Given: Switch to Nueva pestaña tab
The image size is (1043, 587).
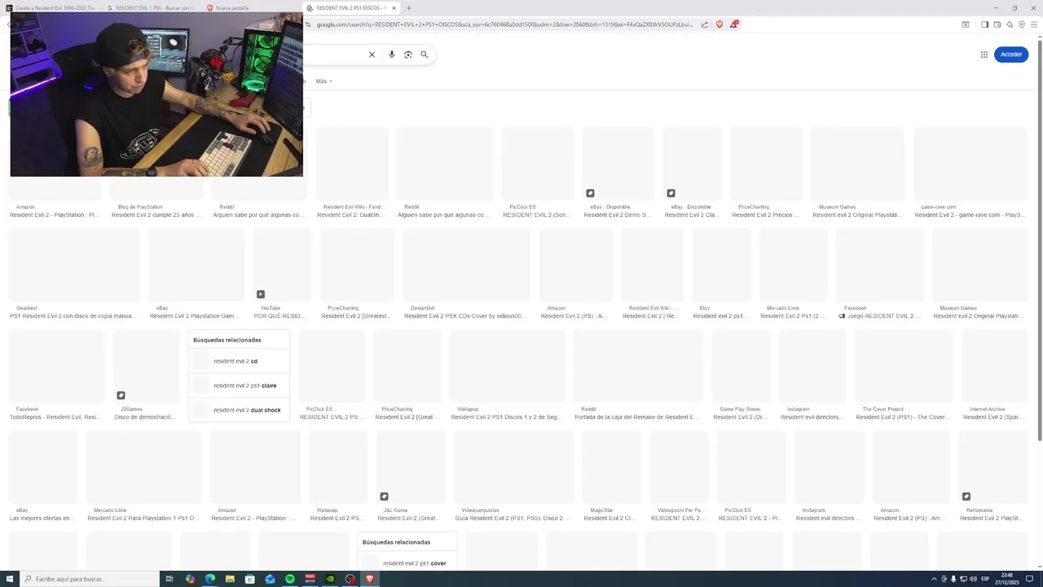Looking at the screenshot, I should coord(233,8).
